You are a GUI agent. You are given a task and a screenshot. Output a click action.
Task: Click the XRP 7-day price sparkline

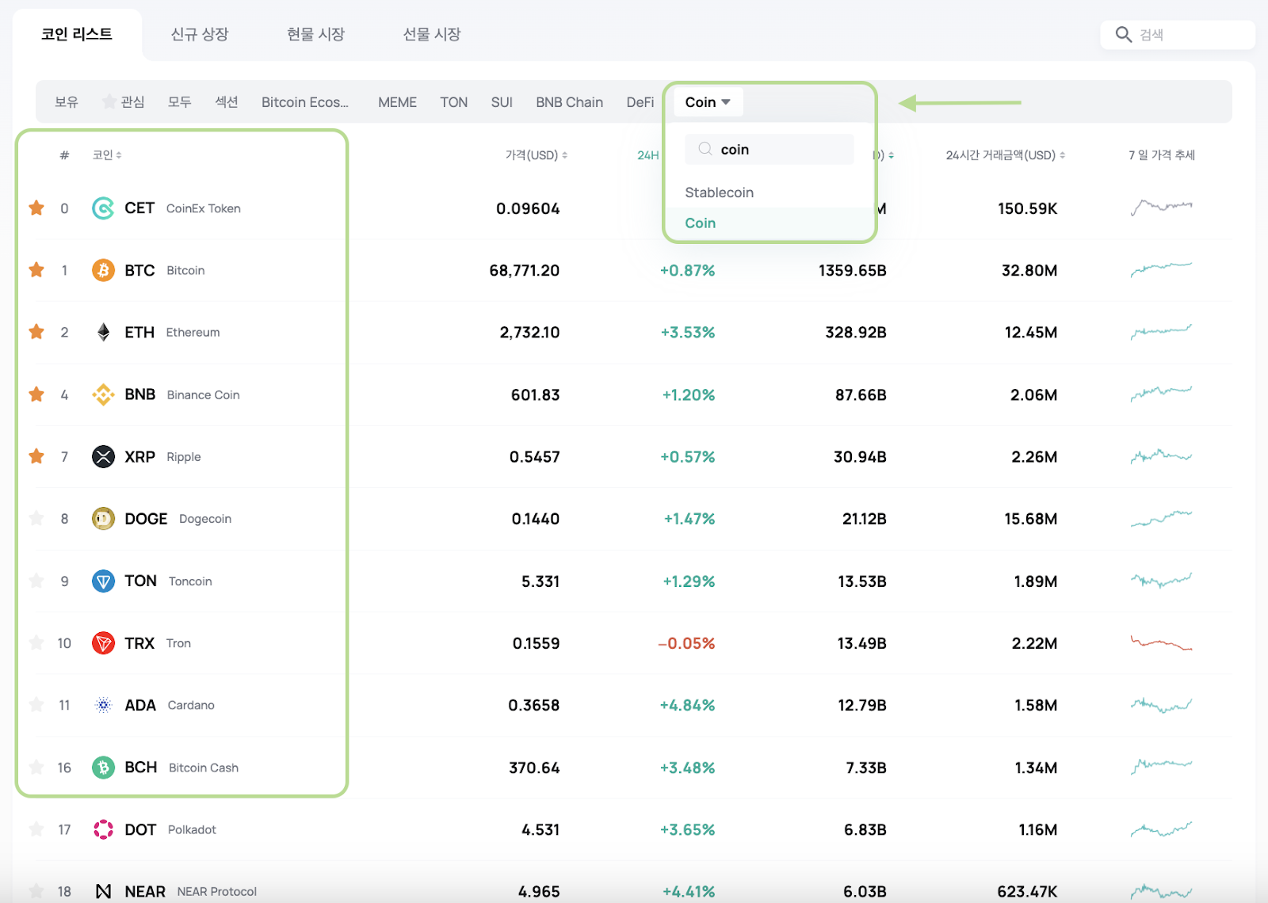click(x=1160, y=456)
